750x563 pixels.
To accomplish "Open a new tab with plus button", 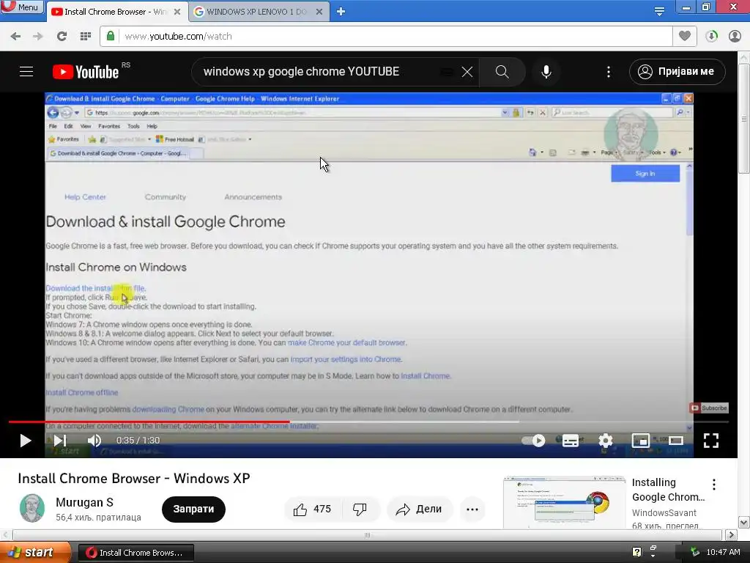I will (341, 12).
